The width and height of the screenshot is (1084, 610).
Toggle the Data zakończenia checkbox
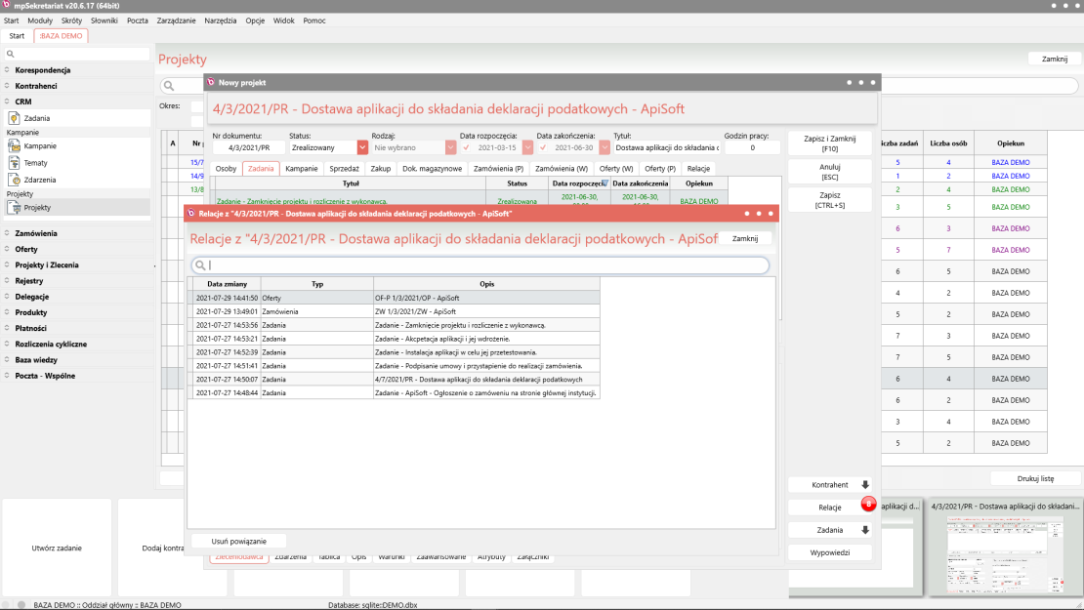click(x=543, y=147)
